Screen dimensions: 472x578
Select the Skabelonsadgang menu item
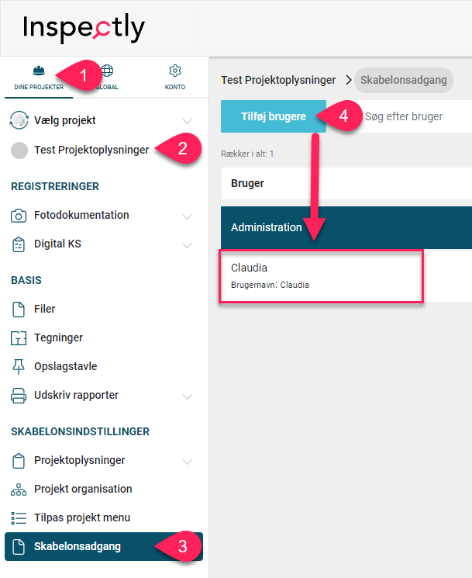(103, 546)
